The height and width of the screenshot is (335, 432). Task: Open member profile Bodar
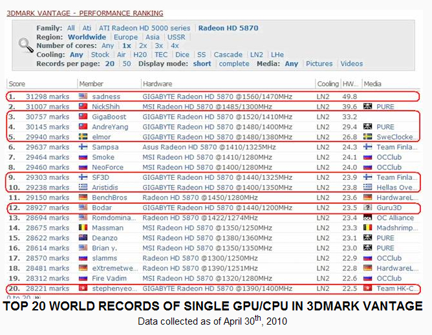point(102,208)
